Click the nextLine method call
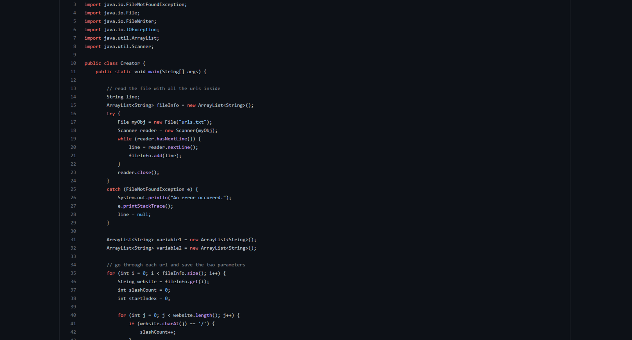Viewport: 632px width, 340px height. (179, 147)
